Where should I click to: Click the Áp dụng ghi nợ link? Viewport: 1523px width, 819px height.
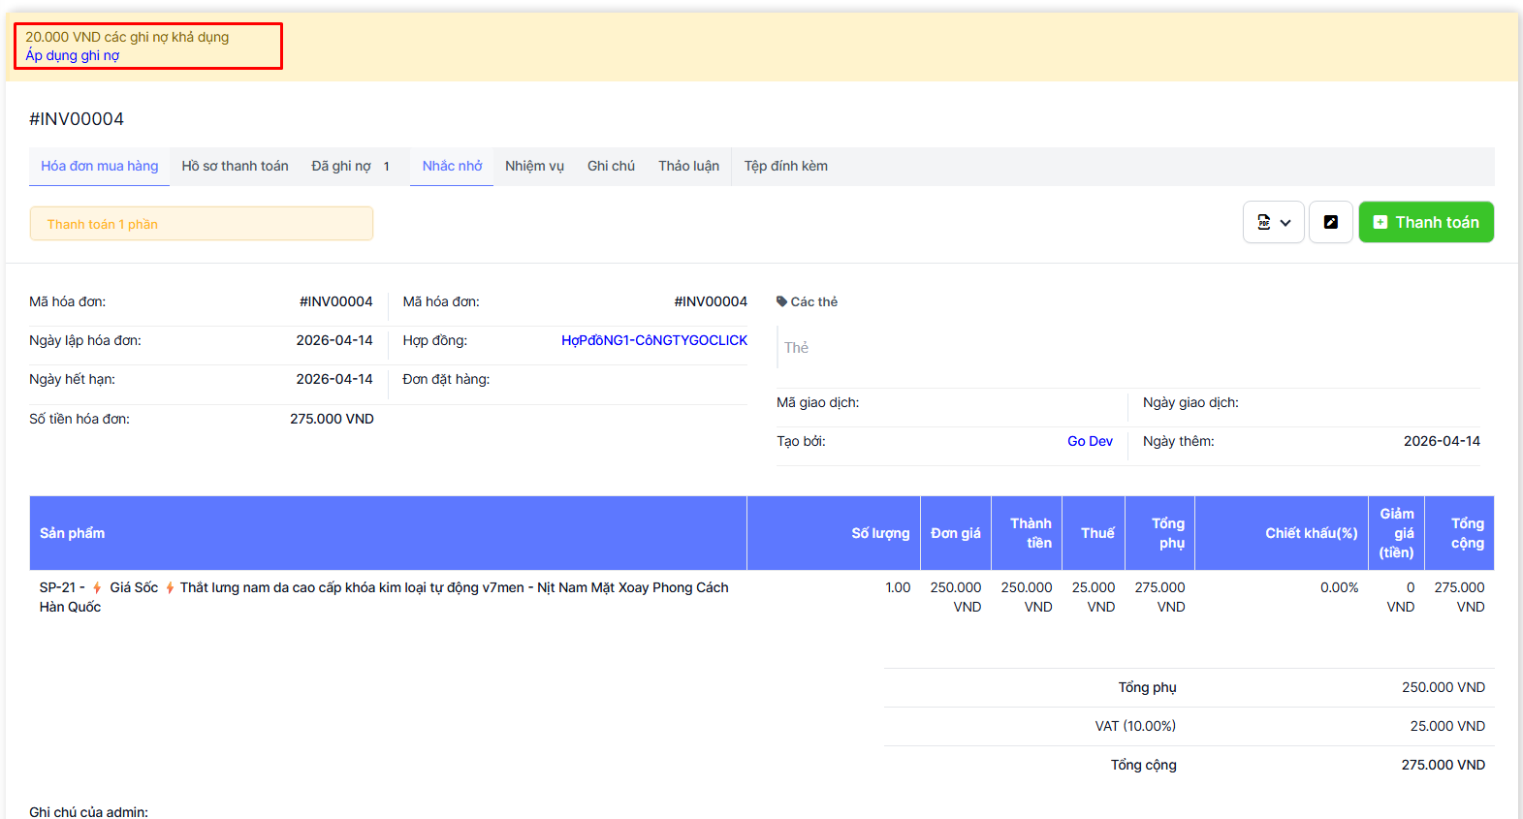pyautogui.click(x=73, y=55)
